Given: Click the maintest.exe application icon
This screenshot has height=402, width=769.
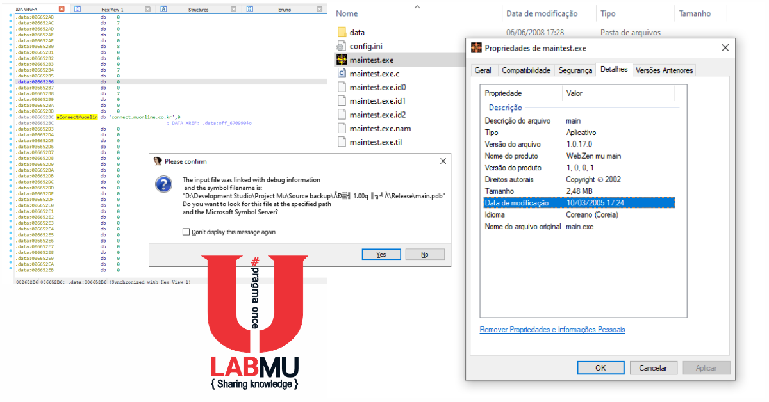Looking at the screenshot, I should tap(342, 60).
